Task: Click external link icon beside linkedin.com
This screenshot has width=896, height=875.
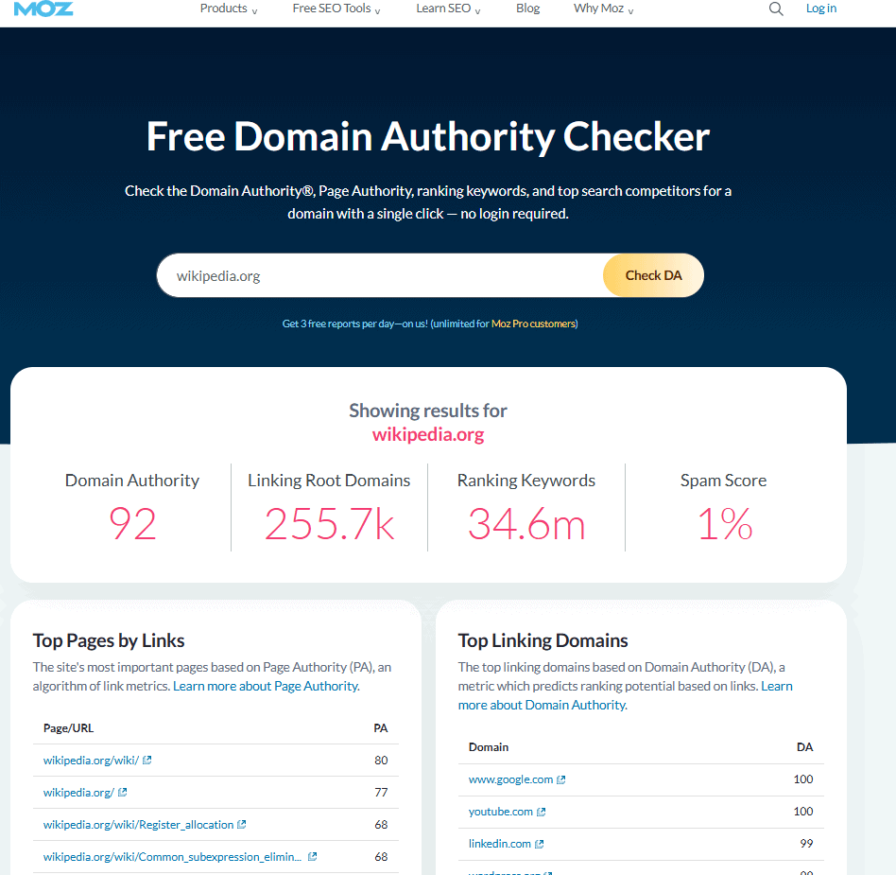Action: point(542,843)
